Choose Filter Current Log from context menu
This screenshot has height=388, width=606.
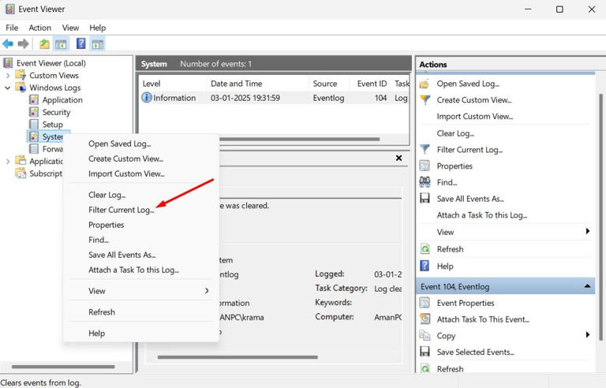coord(121,210)
